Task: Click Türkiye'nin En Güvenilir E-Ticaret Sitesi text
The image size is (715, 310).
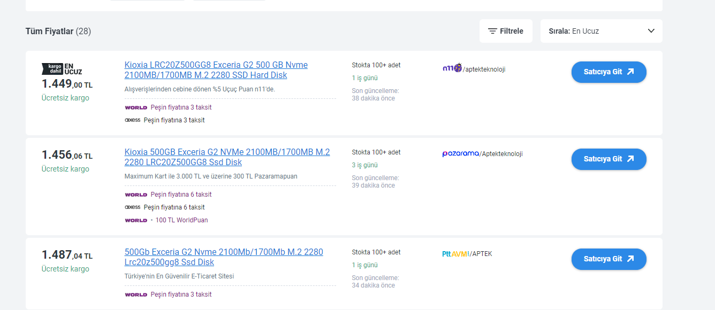Action: tap(179, 276)
